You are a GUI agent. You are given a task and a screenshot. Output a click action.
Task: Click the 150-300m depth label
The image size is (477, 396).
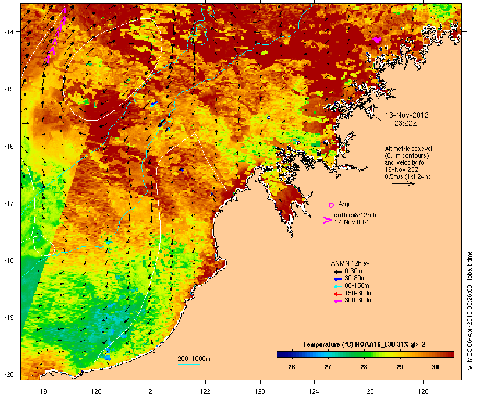click(358, 293)
